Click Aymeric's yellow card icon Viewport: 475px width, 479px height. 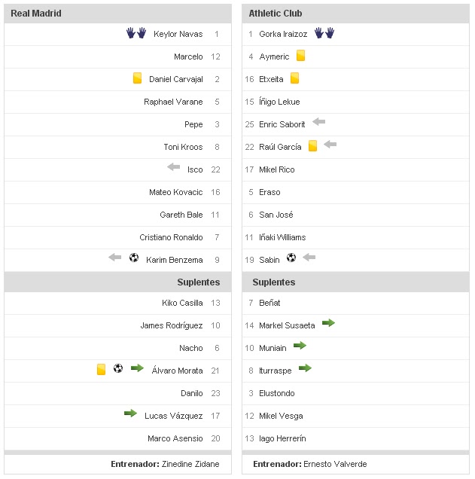300,56
